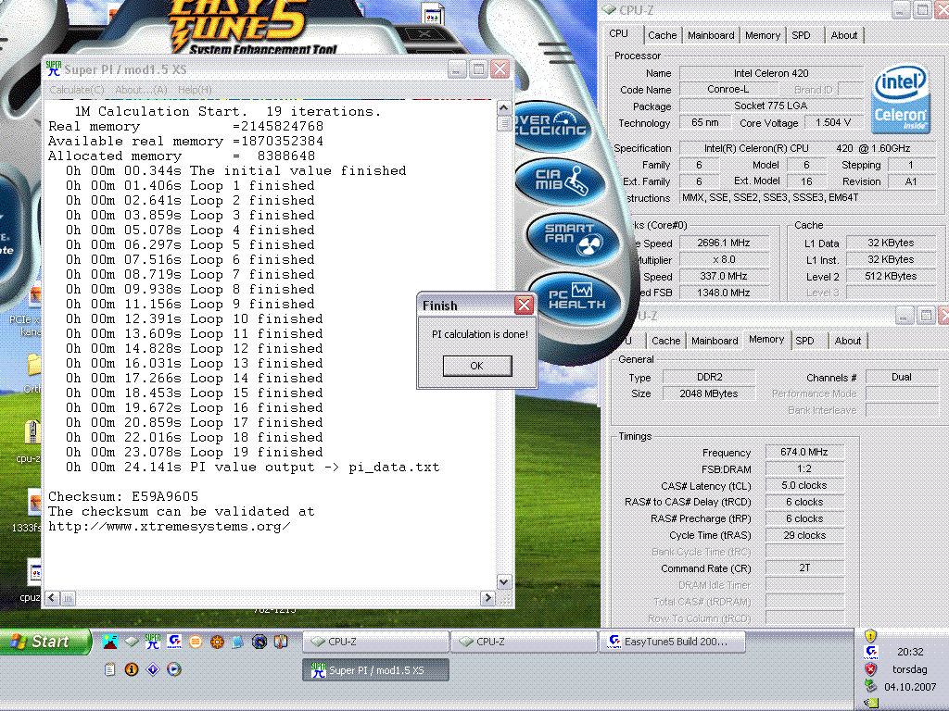The width and height of the screenshot is (949, 711).
Task: Click the Super PI vertical scrollbar down arrow
Action: coord(503,581)
